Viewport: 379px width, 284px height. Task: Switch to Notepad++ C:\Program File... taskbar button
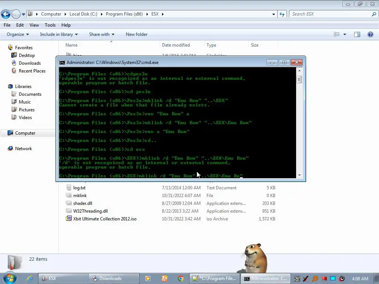pyautogui.click(x=214, y=278)
